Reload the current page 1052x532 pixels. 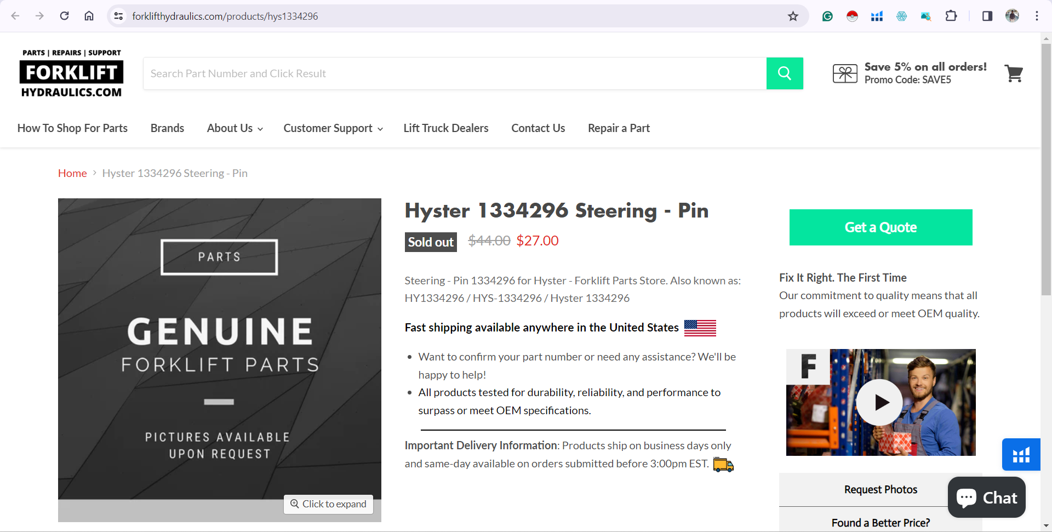(x=64, y=16)
